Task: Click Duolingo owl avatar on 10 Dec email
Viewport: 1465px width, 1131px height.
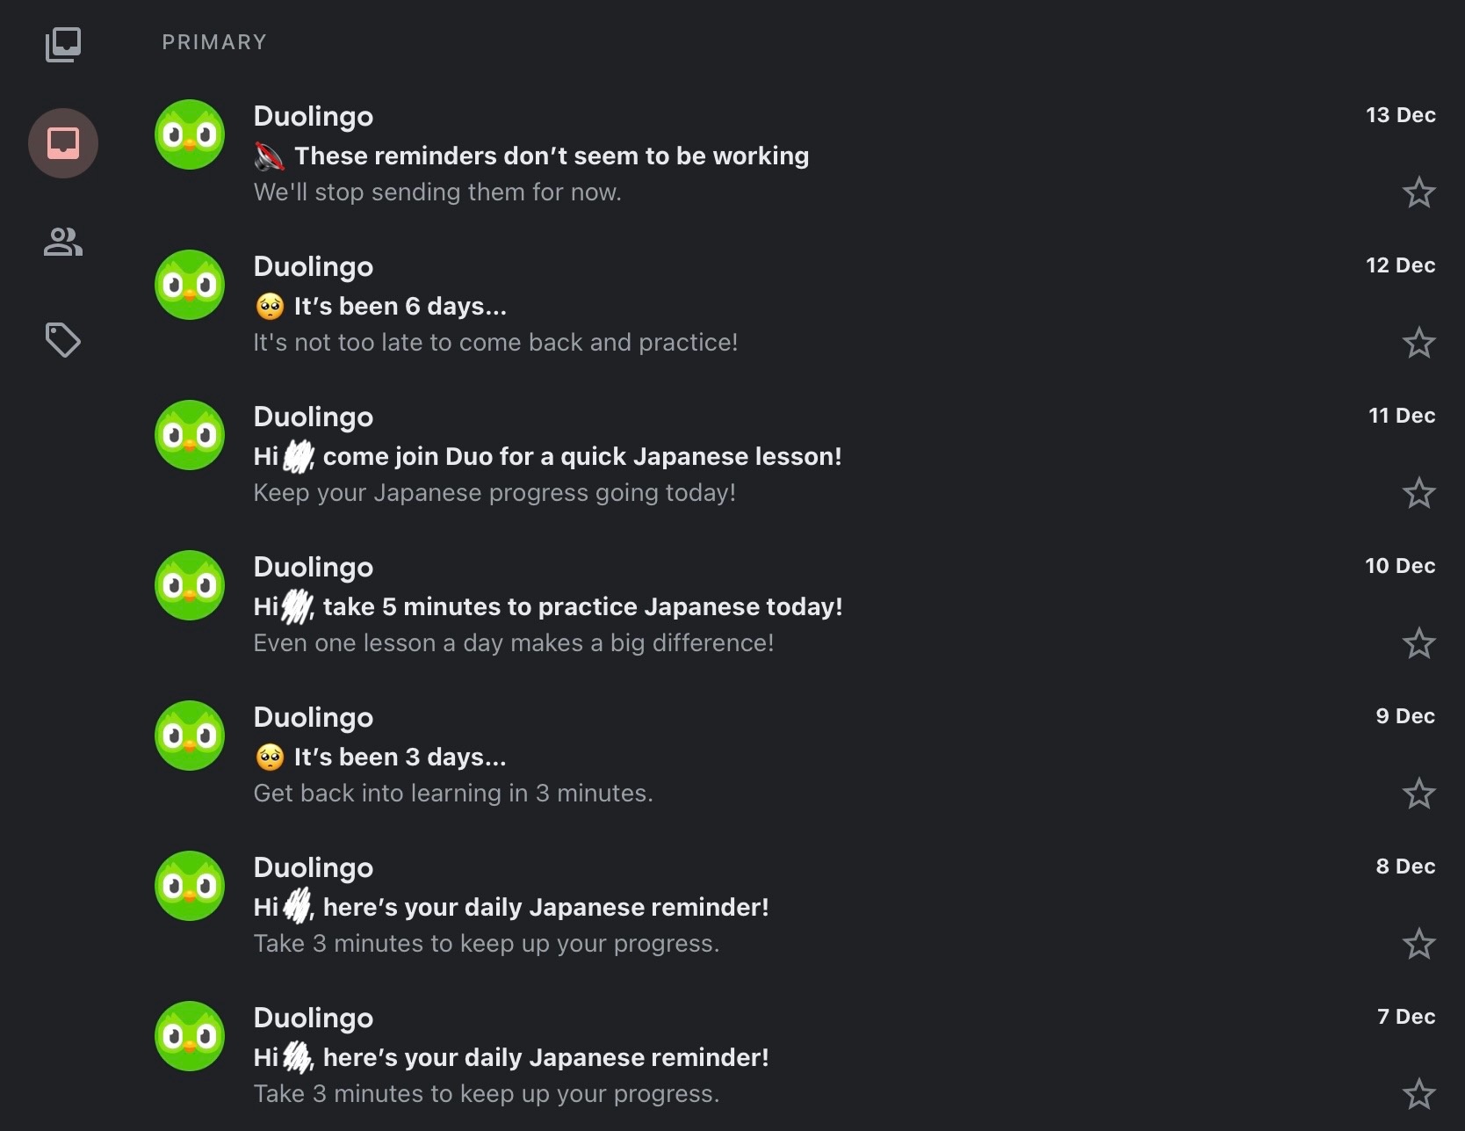Action: pos(190,585)
